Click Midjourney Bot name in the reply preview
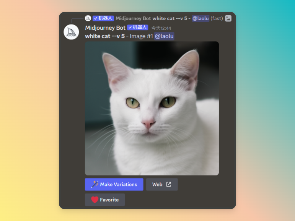295x221 pixels. click(133, 18)
